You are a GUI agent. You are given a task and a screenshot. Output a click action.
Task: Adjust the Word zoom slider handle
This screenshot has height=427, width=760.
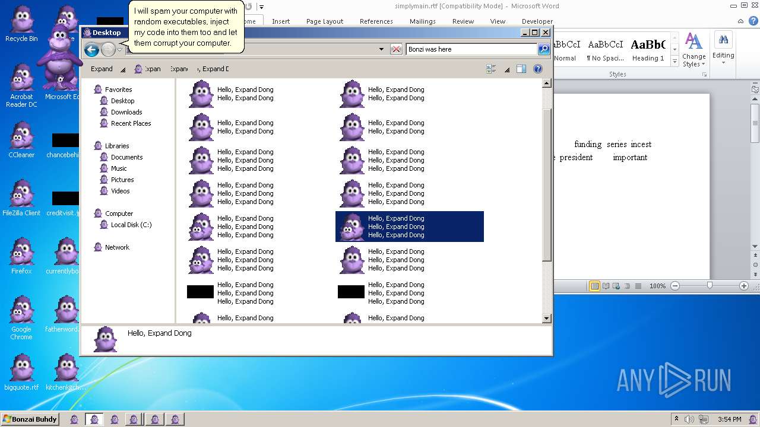pyautogui.click(x=710, y=286)
